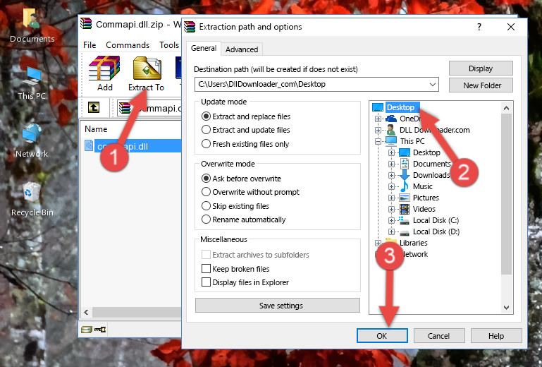Click the Videos film icon in tree
Image resolution: width=542 pixels, height=367 pixels.
point(404,209)
